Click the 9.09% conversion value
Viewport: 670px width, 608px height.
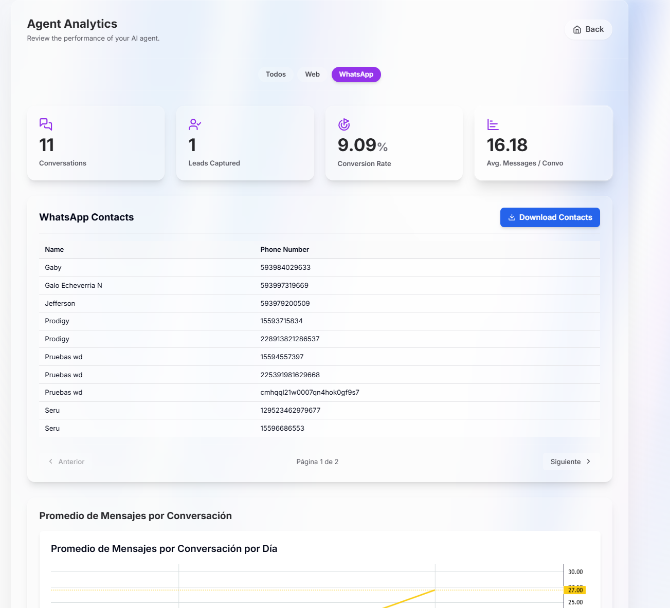(363, 145)
